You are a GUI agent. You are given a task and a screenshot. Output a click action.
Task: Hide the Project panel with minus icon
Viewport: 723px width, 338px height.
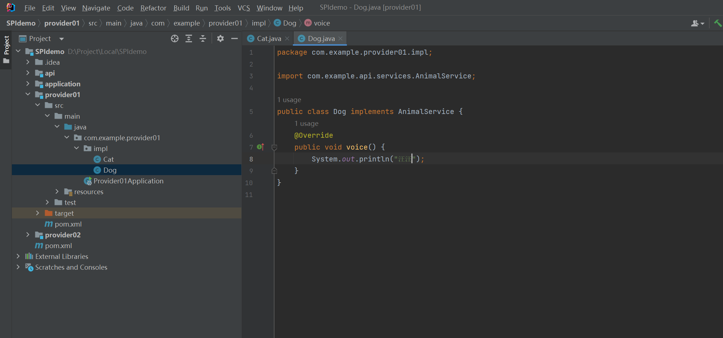coord(235,38)
